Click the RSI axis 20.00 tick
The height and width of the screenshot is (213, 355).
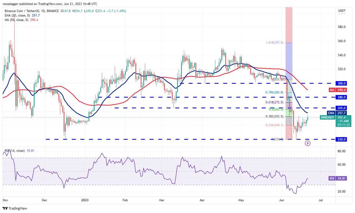pos(341,191)
